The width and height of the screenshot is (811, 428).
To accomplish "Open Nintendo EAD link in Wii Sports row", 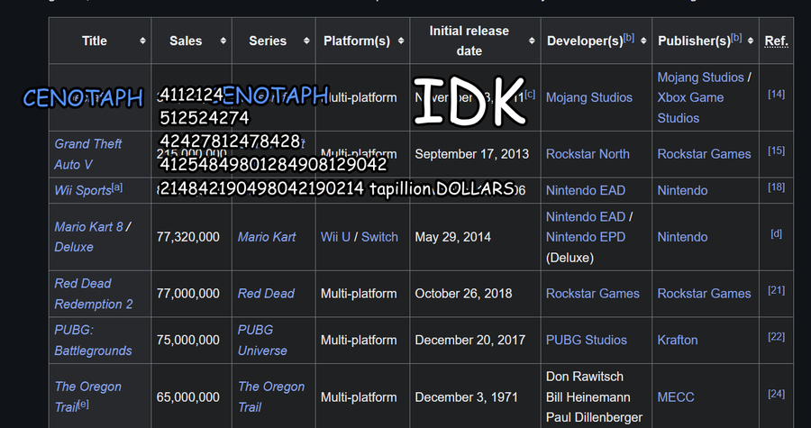I will (x=586, y=190).
